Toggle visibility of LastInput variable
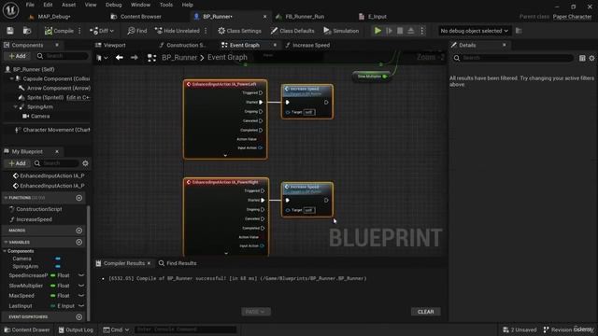Viewport: 598px width, 336px height. pyautogui.click(x=81, y=305)
